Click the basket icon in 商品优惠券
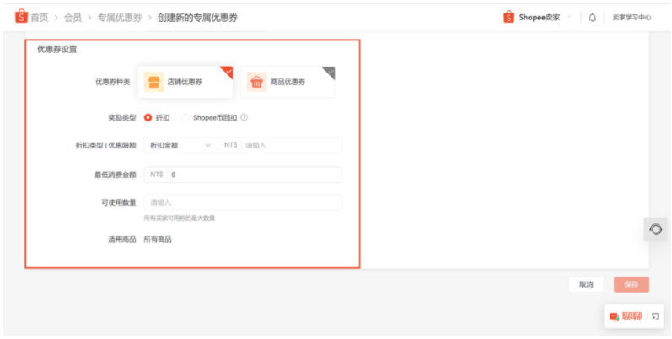Viewport: 672px width, 339px height. [x=256, y=82]
